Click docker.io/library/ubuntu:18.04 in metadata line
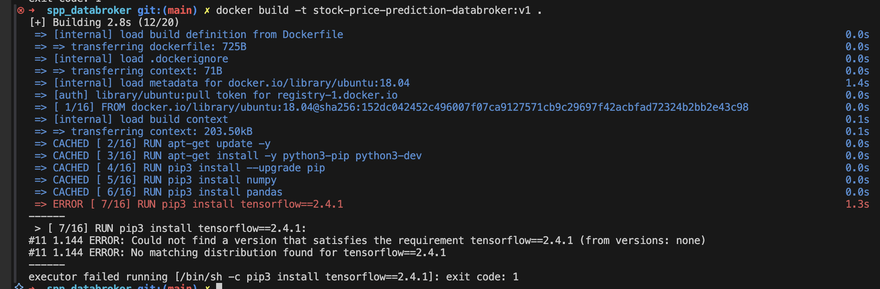This screenshot has width=880, height=289. pyautogui.click(x=319, y=83)
